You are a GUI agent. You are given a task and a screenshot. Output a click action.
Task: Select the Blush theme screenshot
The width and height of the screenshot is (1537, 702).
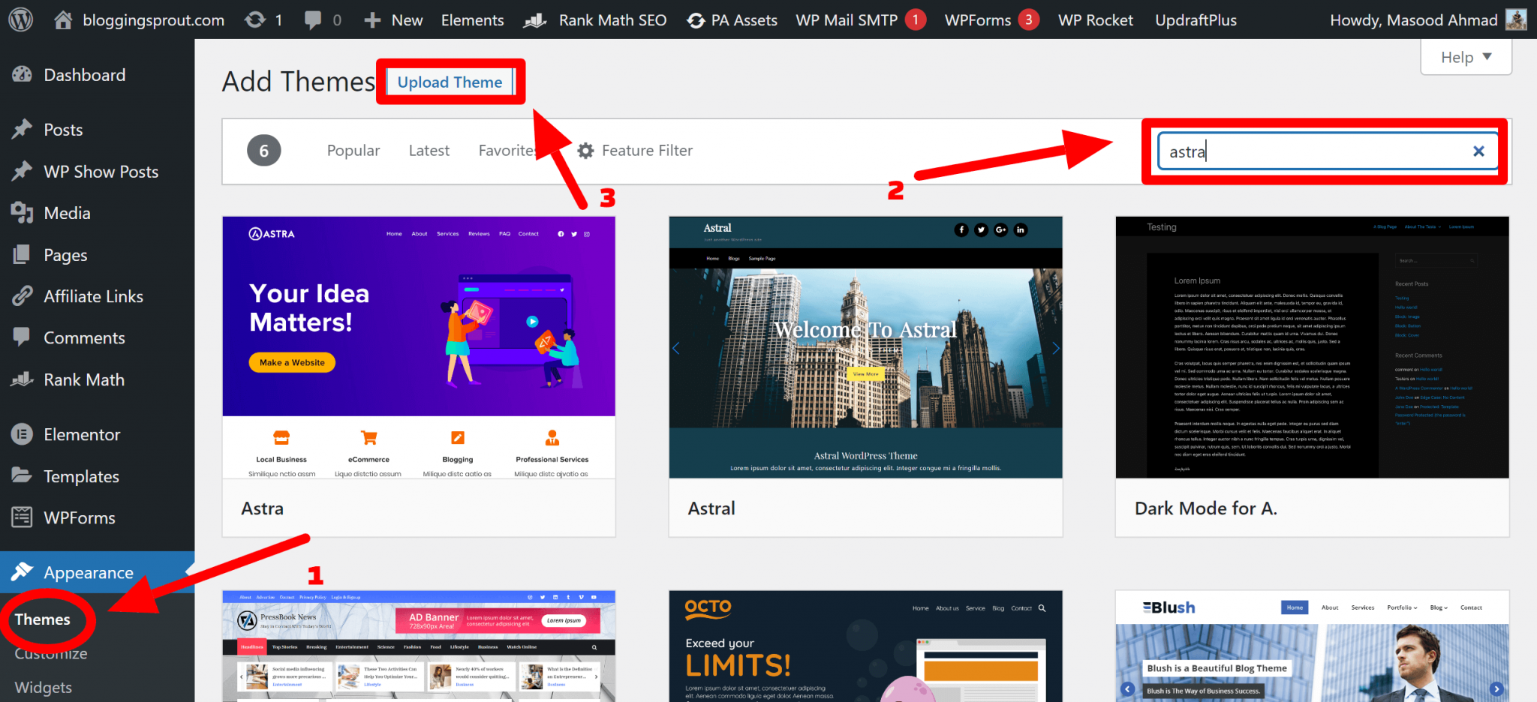click(x=1312, y=646)
